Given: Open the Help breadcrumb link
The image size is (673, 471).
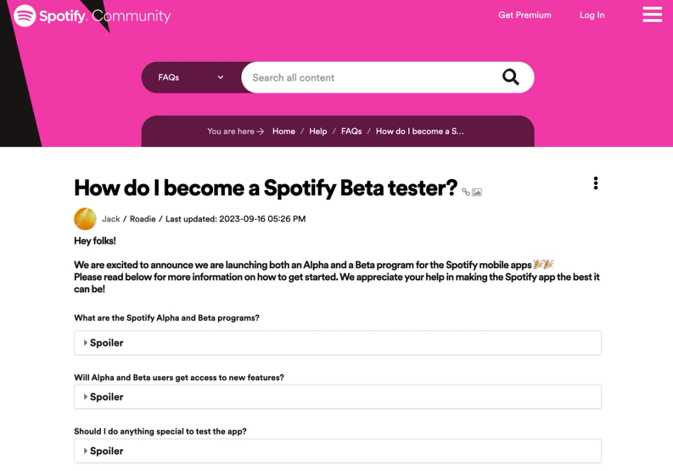Looking at the screenshot, I should [318, 131].
